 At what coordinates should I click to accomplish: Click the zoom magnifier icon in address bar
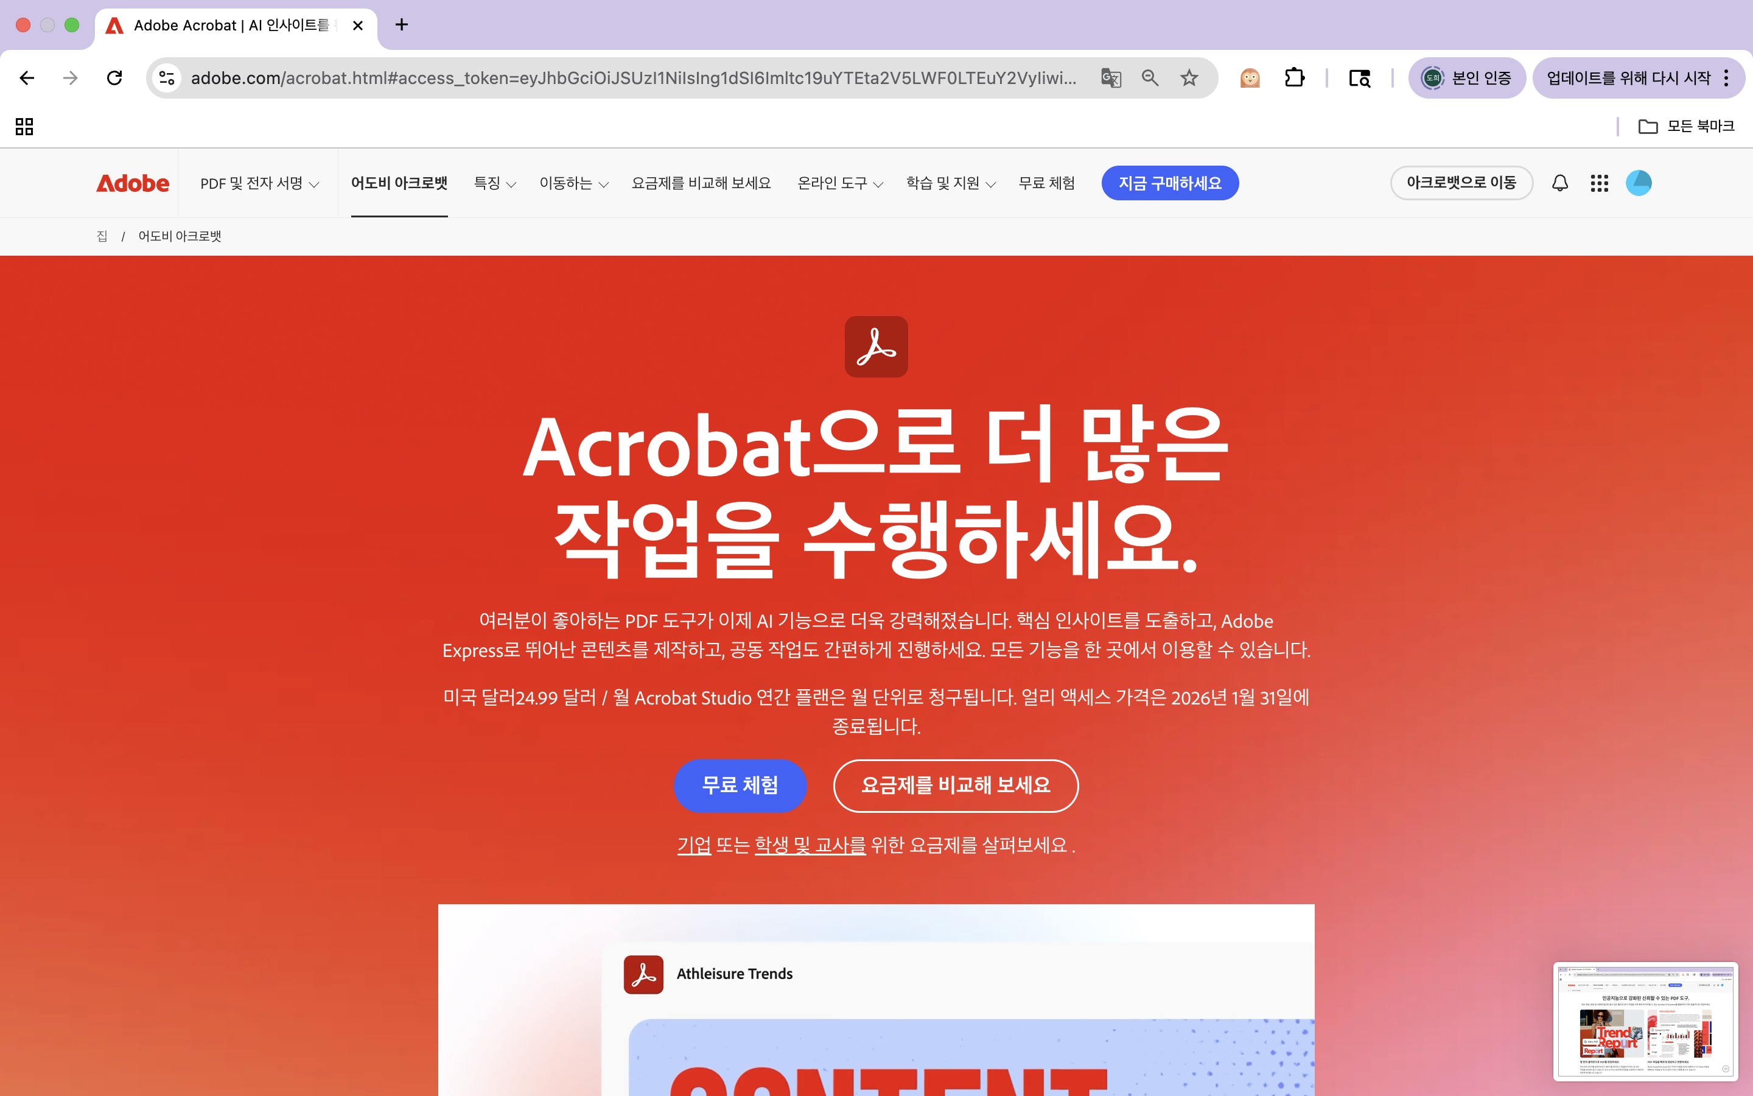pos(1150,77)
